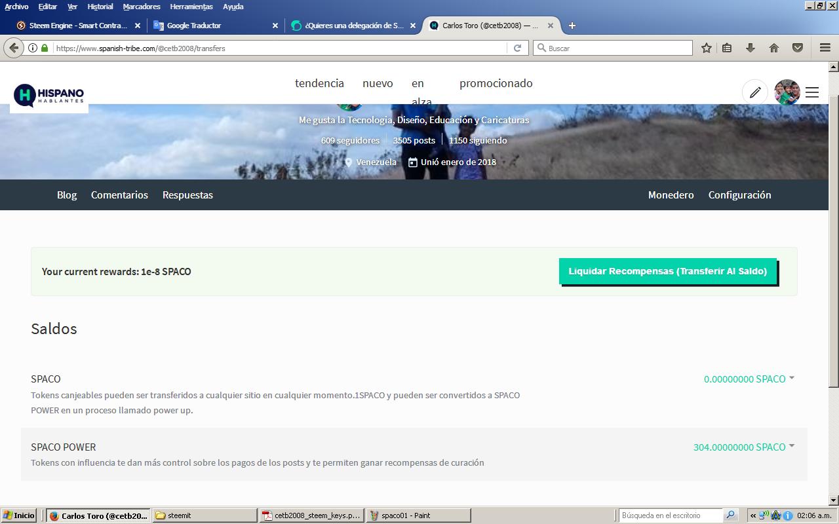839x524 pixels.
Task: Open the site information icon in the address bar
Action: pos(32,48)
